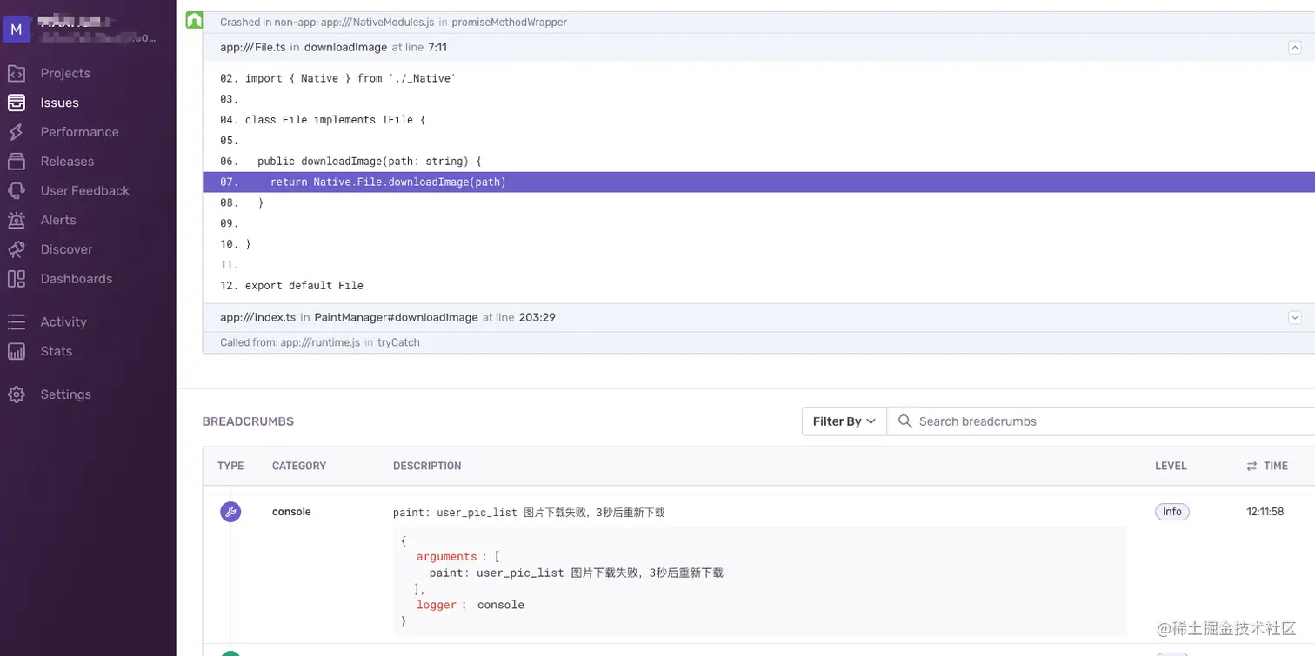Open Dashboards section
This screenshot has height=656, width=1315.
(x=77, y=279)
